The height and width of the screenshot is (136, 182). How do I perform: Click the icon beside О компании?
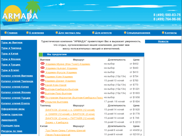point(27,33)
